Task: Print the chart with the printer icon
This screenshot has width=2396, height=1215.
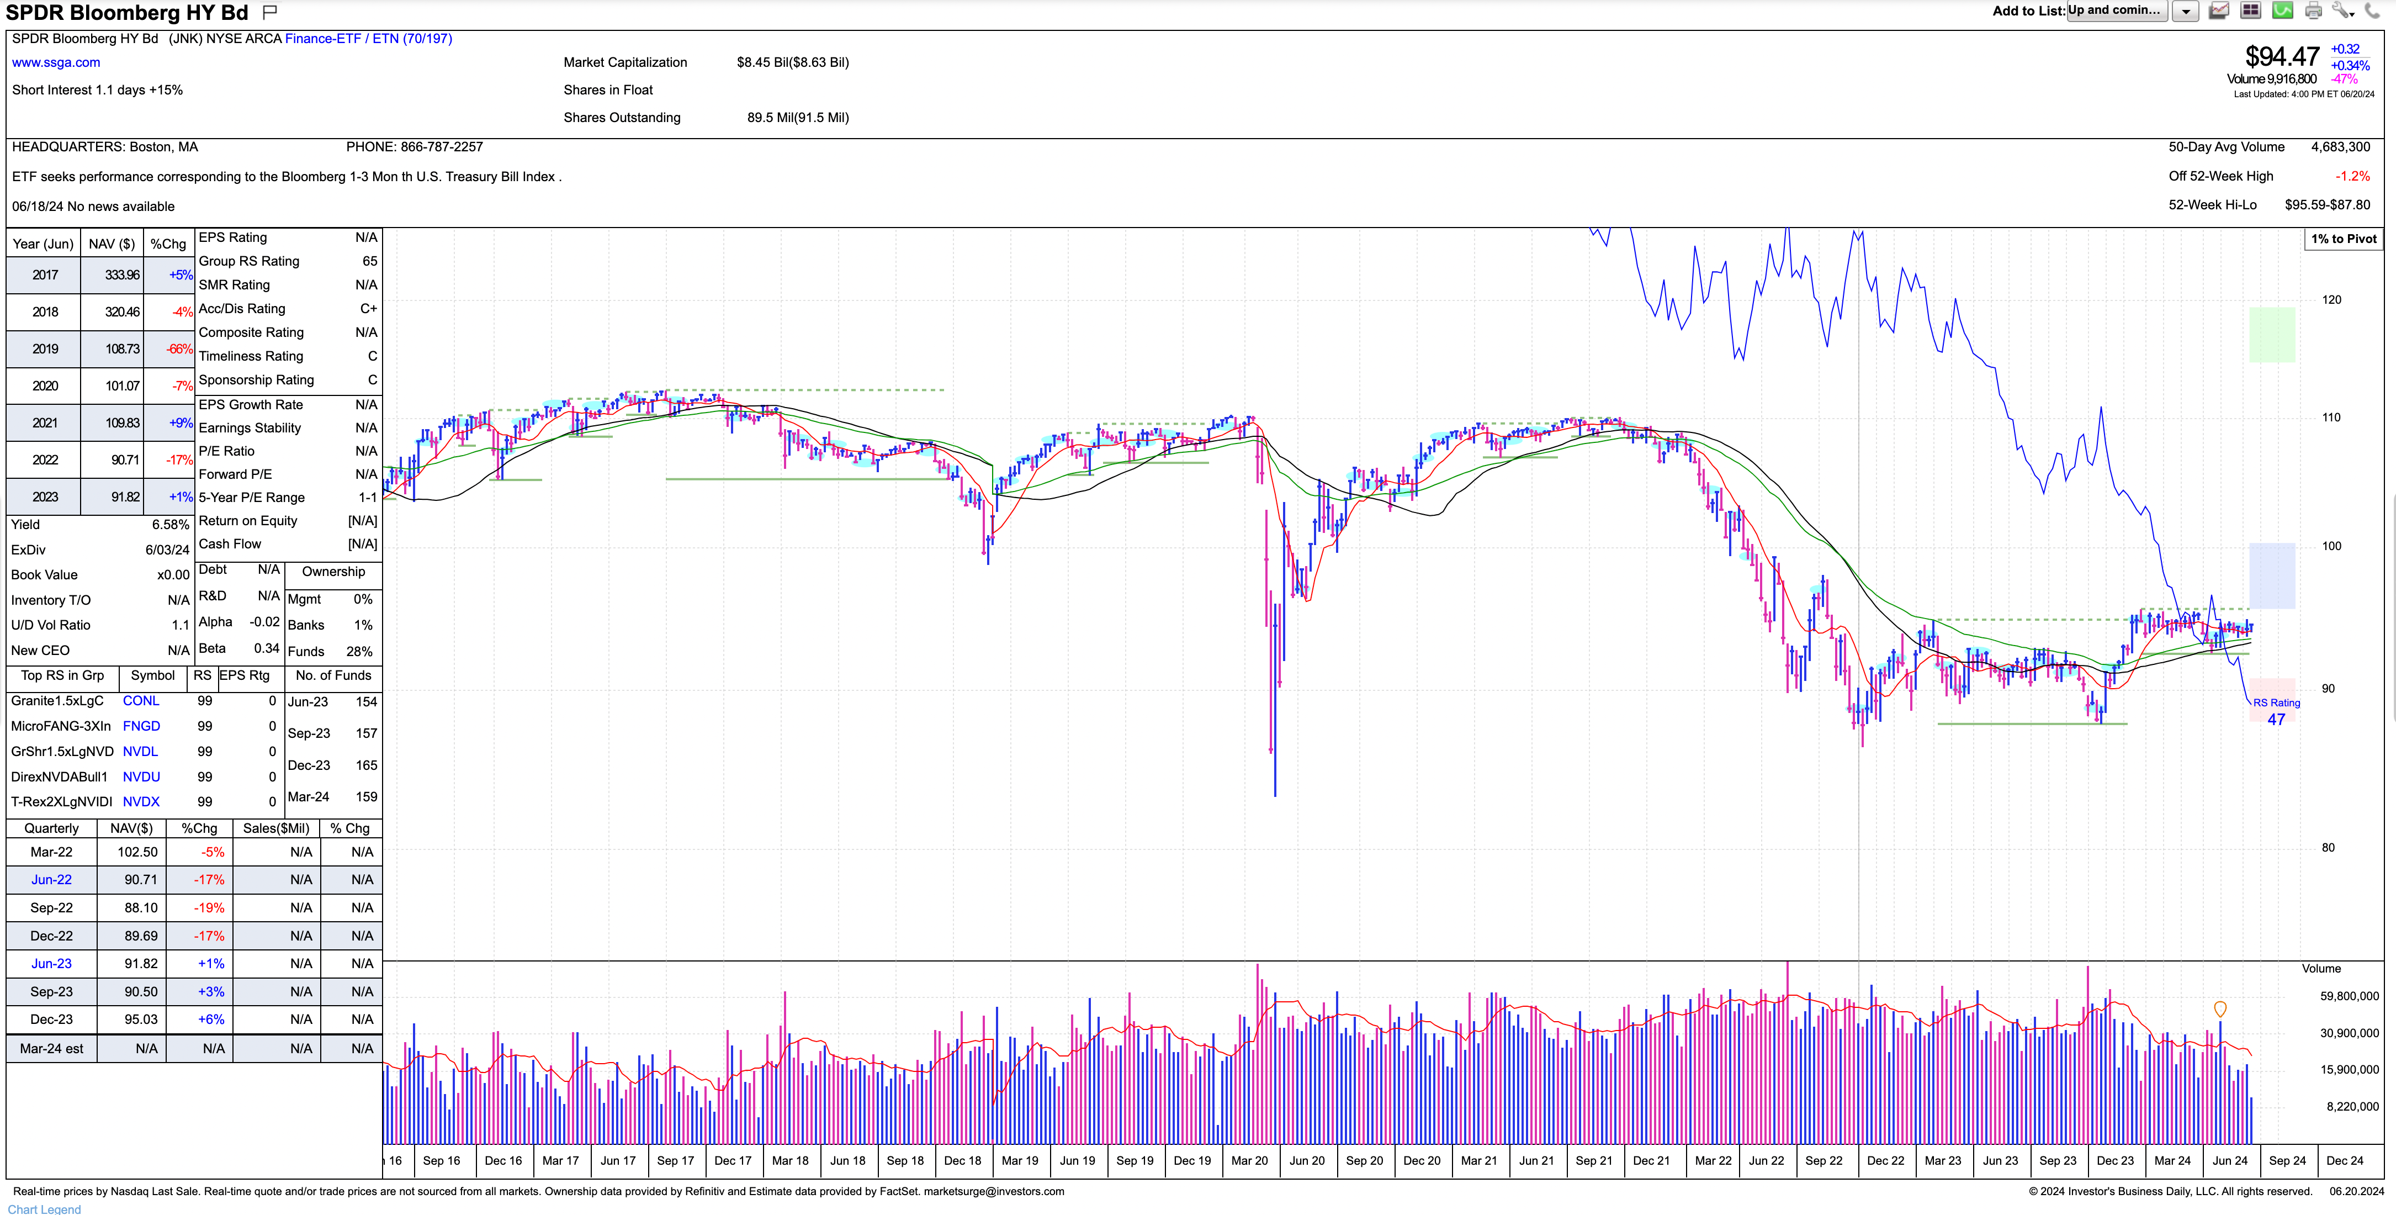Action: [x=2313, y=11]
